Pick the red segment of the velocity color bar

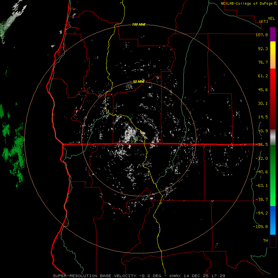[273, 99]
